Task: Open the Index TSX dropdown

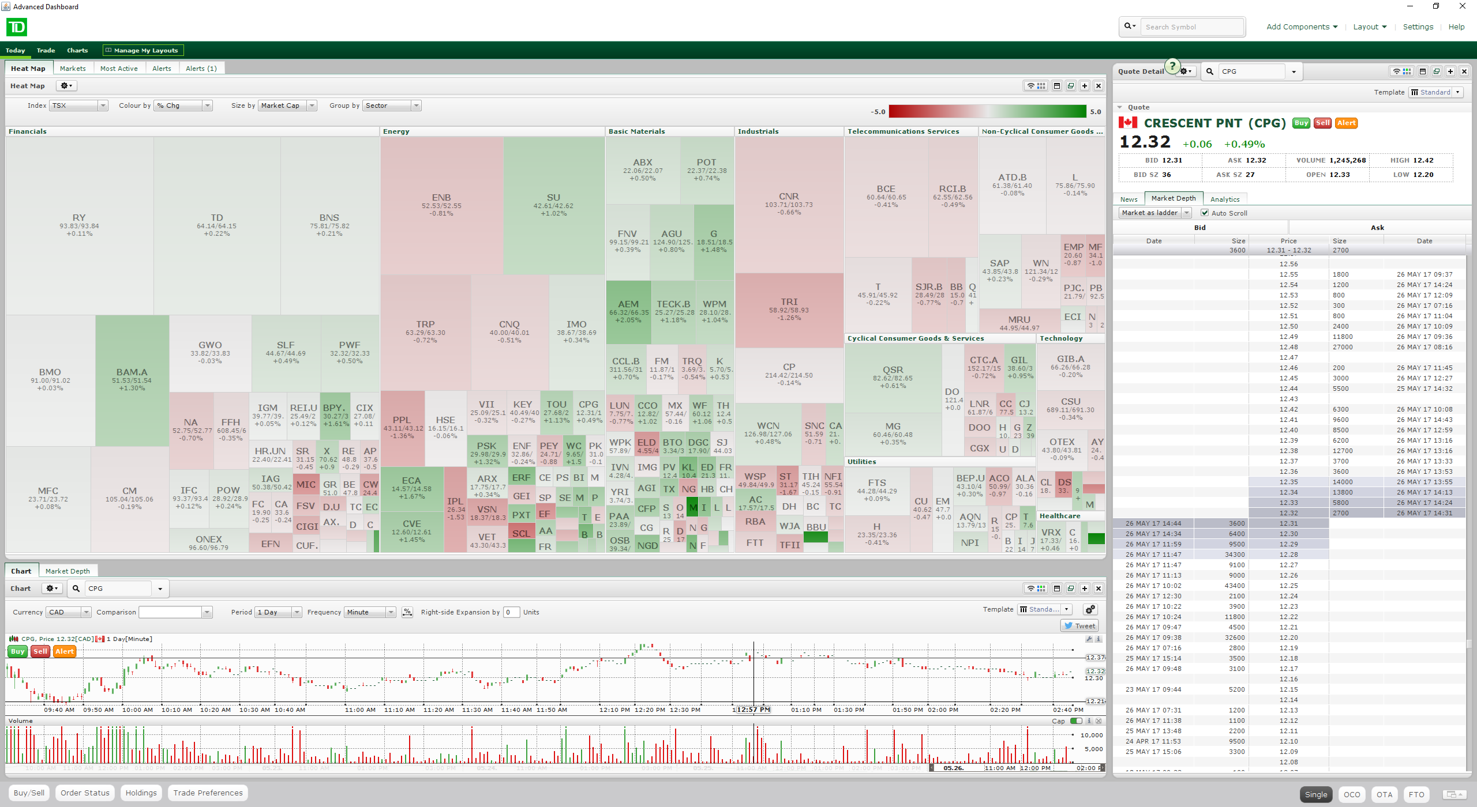Action: pyautogui.click(x=78, y=105)
